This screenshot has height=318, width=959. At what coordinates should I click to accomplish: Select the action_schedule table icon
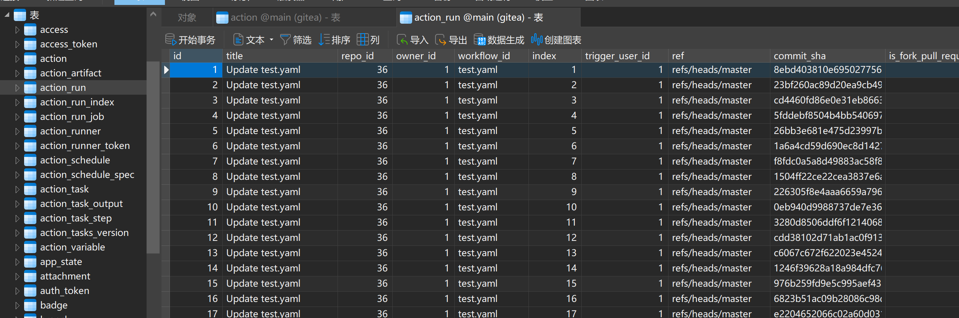[30, 160]
